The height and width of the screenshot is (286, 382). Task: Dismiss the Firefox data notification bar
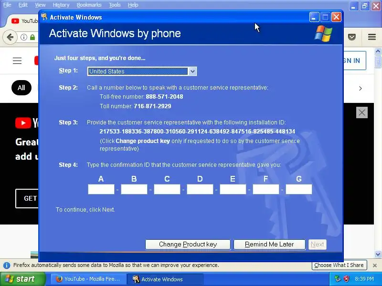375,266
